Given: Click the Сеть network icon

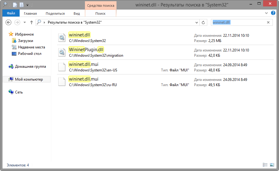Looking at the screenshot, I should point(11,92).
